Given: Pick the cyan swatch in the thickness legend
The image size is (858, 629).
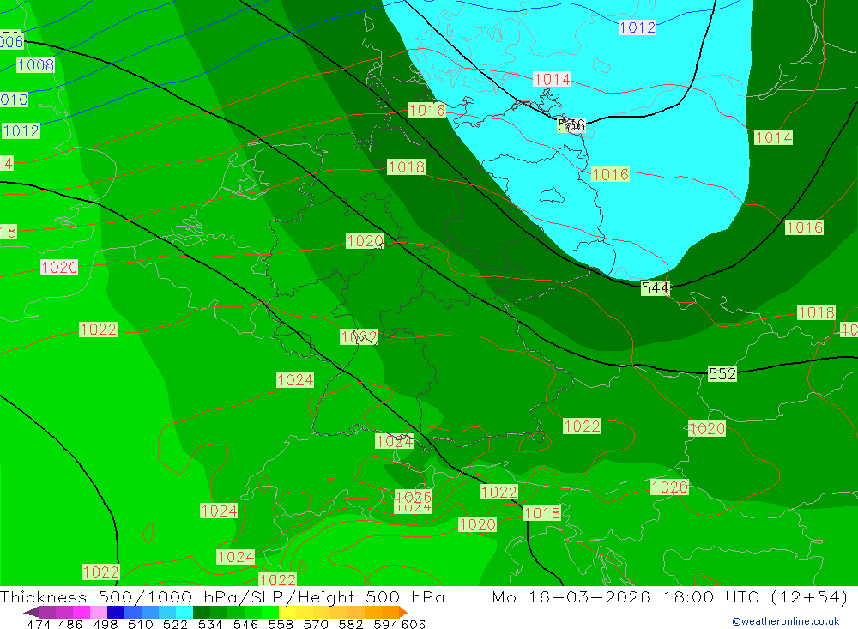Looking at the screenshot, I should [184, 612].
